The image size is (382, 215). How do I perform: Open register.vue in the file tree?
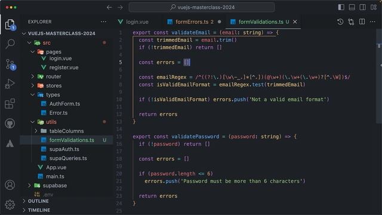(64, 67)
